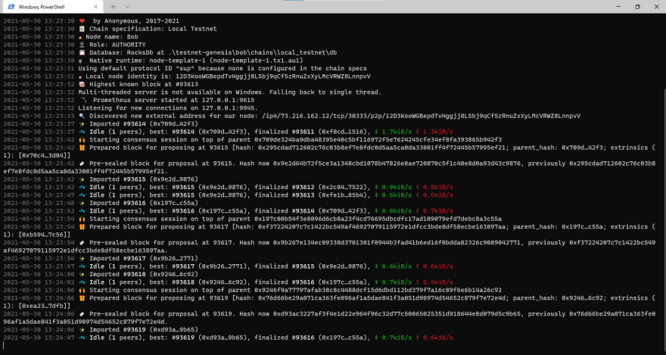
Task: Click the clipboard icon before 'Chain specification'
Action: coord(82,29)
